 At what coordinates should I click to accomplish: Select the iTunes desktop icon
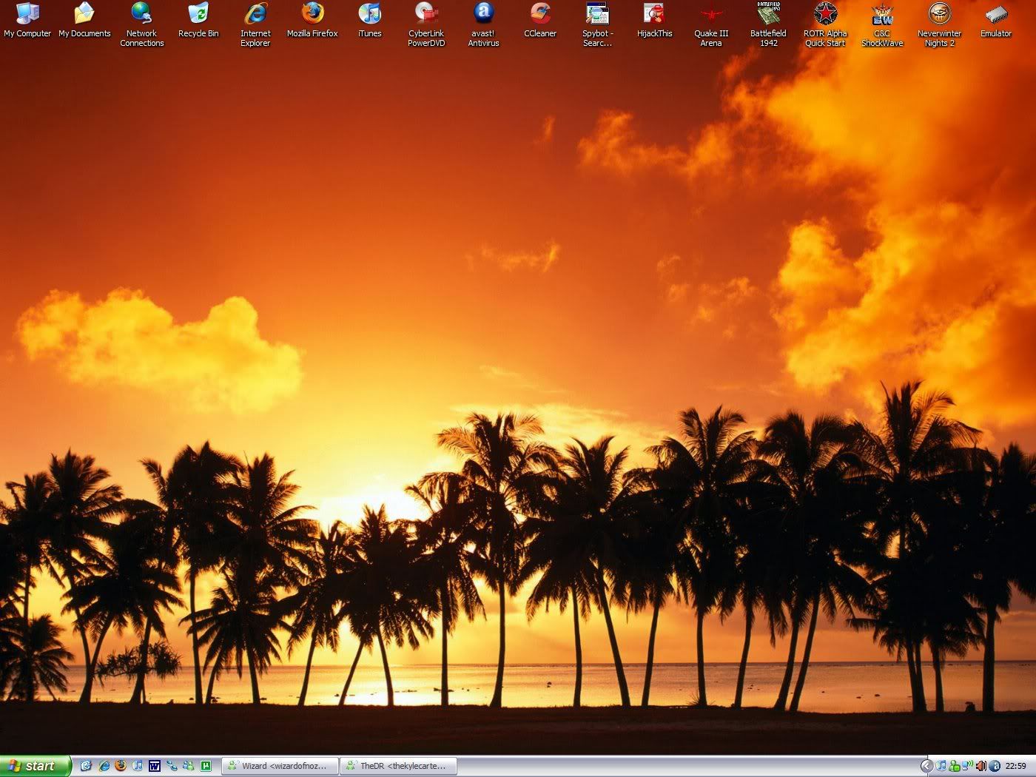[369, 21]
